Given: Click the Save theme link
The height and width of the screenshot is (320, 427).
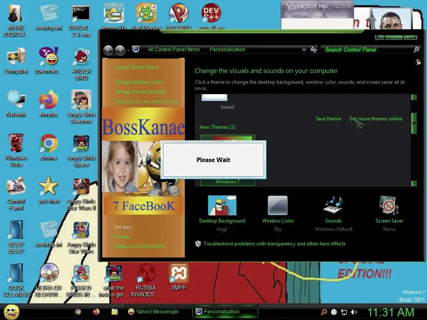Looking at the screenshot, I should coord(328,119).
